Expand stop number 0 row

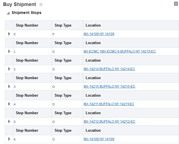(9, 34)
